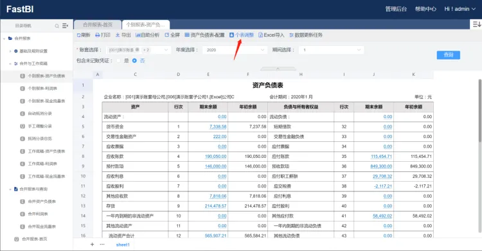
Task: Open 管理后台 in the top bar
Action: [x=396, y=9]
